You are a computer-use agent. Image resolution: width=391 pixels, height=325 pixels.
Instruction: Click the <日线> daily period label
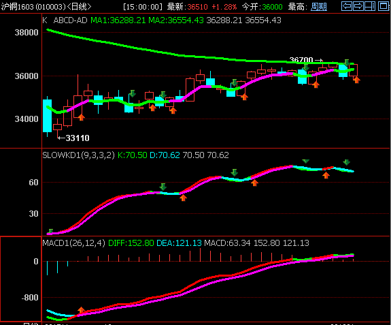click(x=80, y=7)
